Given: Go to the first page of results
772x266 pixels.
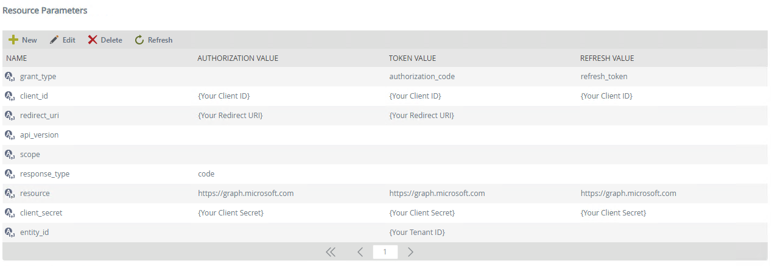Looking at the screenshot, I should 331,252.
